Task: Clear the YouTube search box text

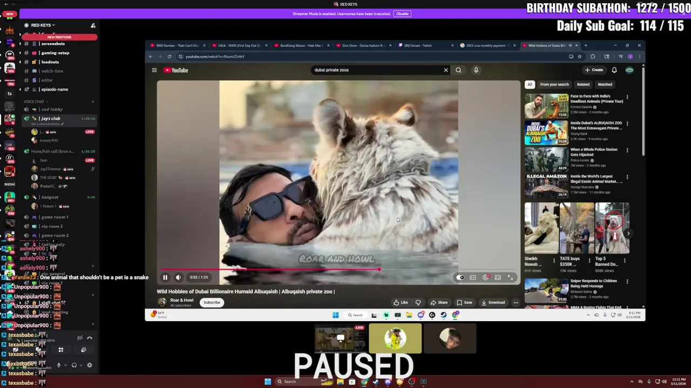Action: (x=446, y=70)
